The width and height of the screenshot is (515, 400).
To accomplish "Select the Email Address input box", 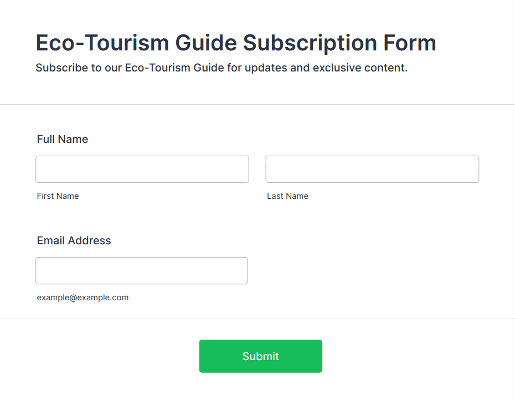I will click(x=142, y=270).
